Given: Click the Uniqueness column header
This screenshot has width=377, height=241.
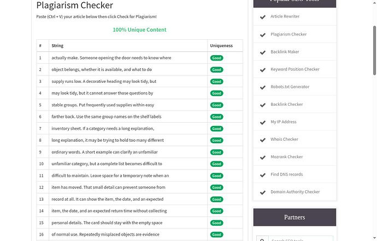Looking at the screenshot, I should pyautogui.click(x=221, y=46).
